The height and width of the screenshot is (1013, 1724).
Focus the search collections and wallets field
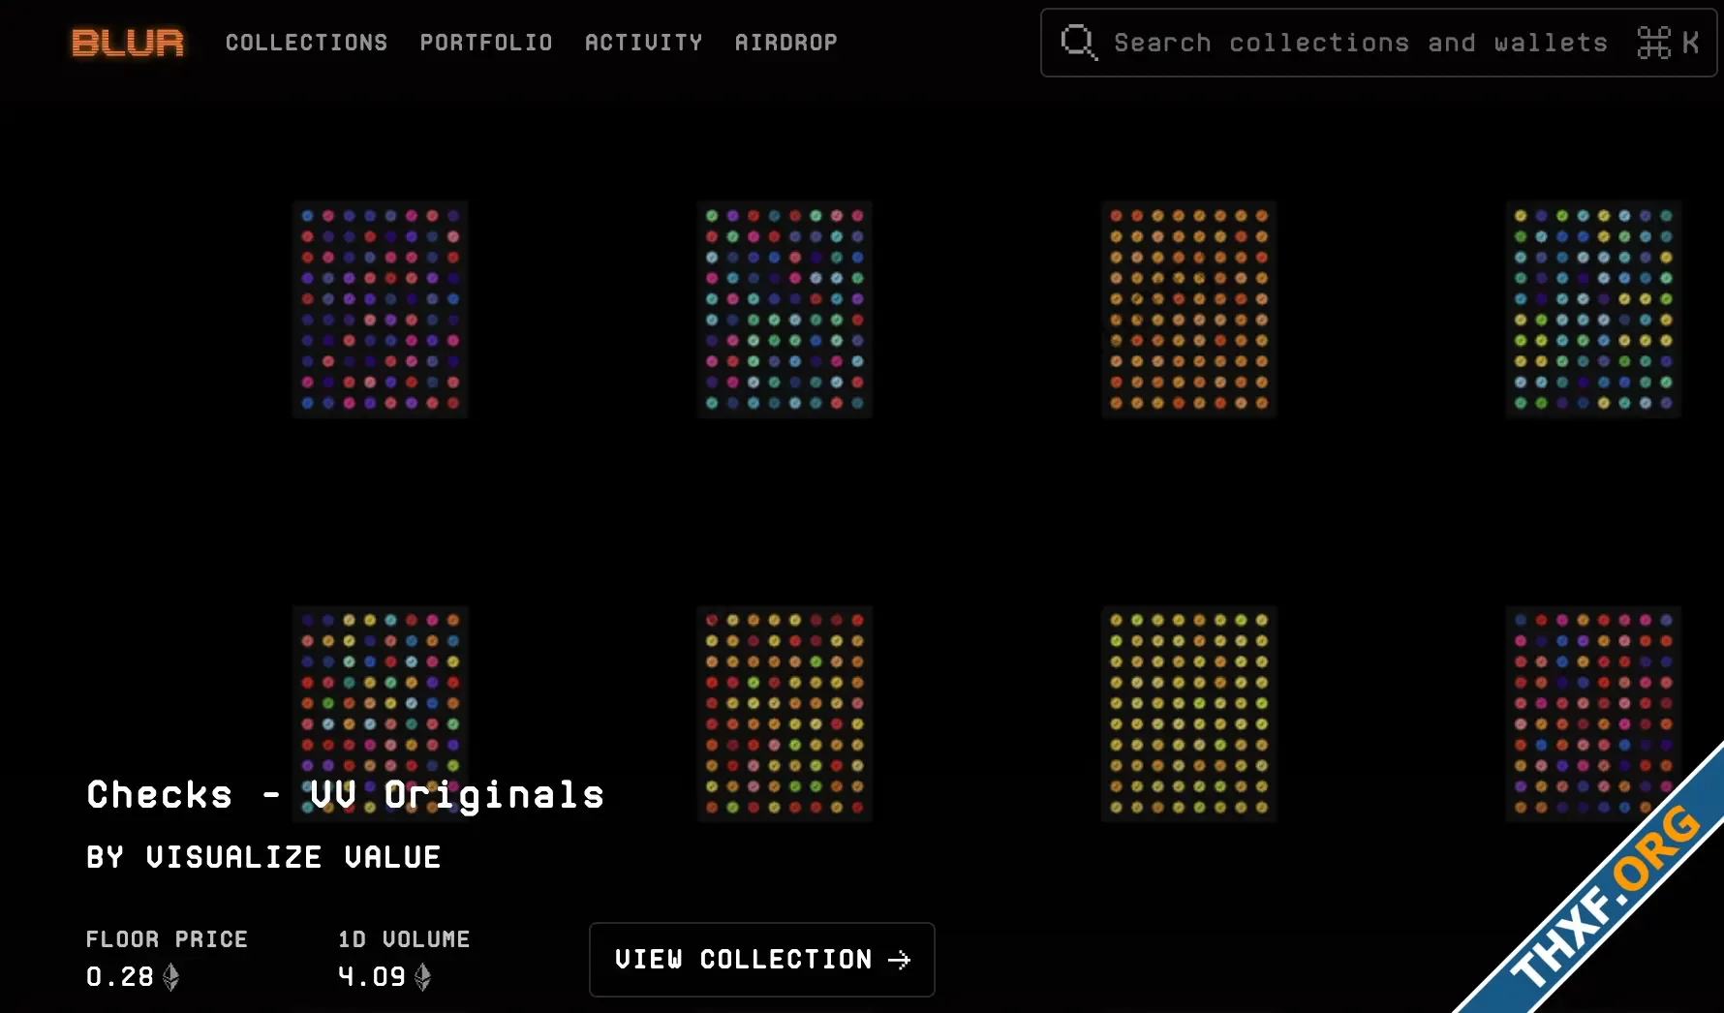(1378, 43)
